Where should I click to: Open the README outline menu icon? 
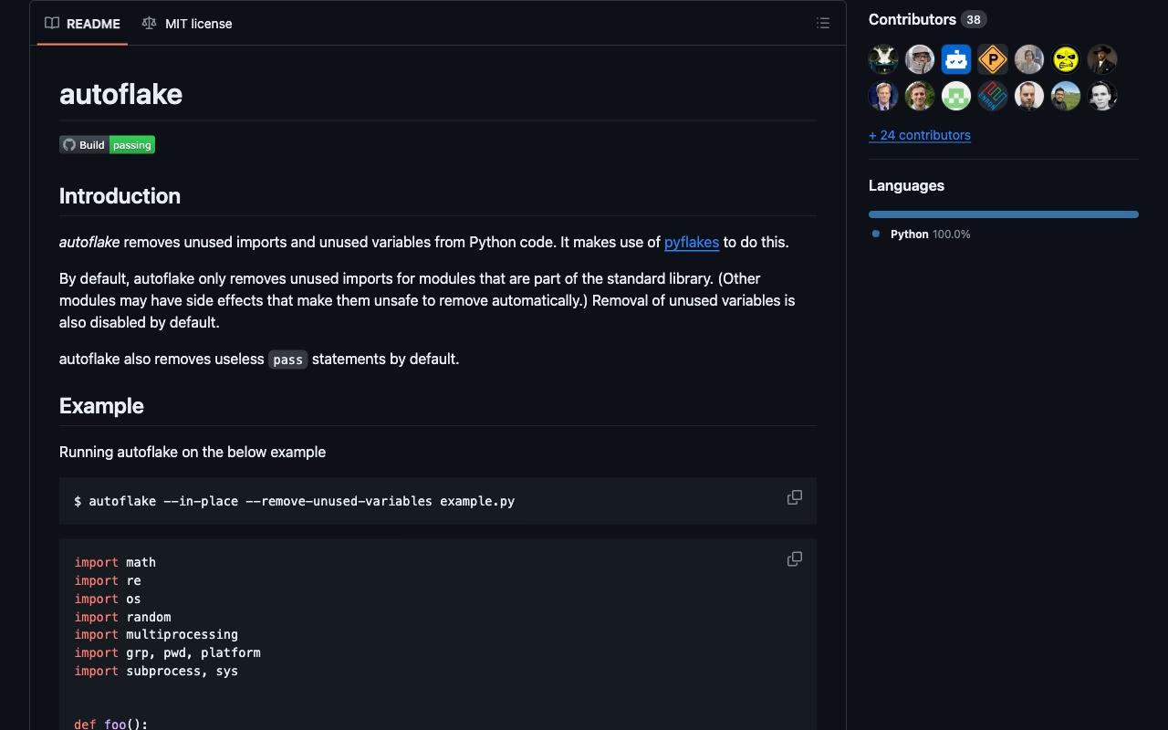(823, 24)
